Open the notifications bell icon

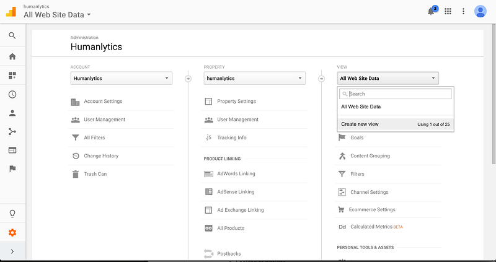coord(431,12)
